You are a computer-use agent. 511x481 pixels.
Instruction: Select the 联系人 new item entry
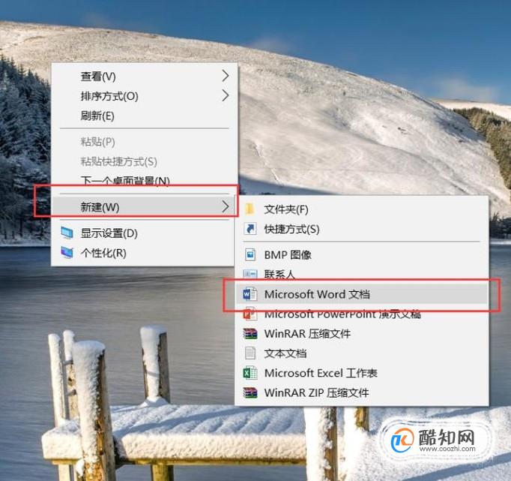(279, 275)
